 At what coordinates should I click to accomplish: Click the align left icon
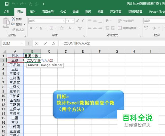click(x=90, y=28)
